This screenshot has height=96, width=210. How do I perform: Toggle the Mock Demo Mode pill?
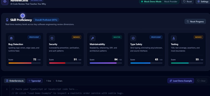159,2
